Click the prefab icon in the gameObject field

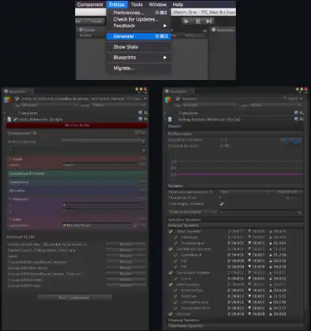(65, 226)
